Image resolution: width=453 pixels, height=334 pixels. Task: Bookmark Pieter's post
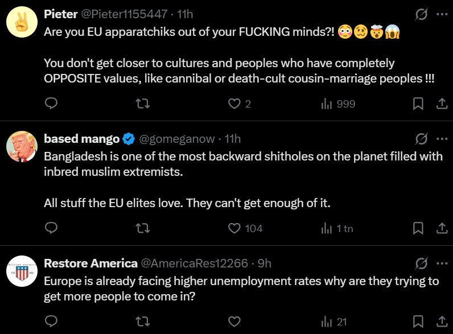(418, 104)
